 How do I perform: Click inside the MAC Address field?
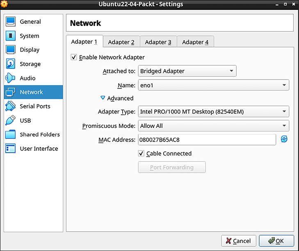[207, 139]
